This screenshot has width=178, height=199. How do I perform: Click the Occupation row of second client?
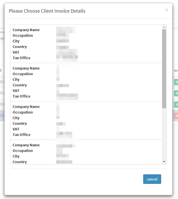pyautogui.click(x=86, y=74)
